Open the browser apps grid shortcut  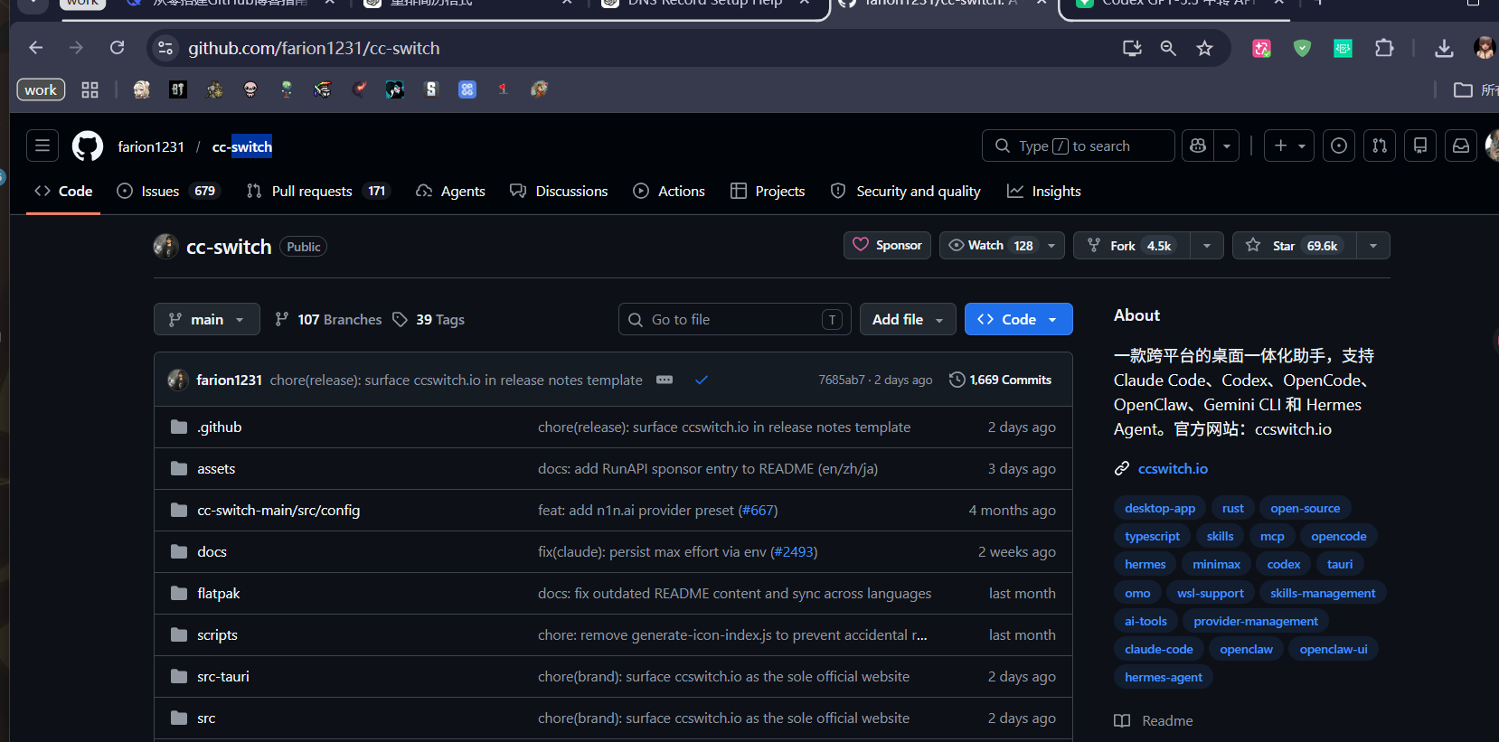[x=90, y=89]
